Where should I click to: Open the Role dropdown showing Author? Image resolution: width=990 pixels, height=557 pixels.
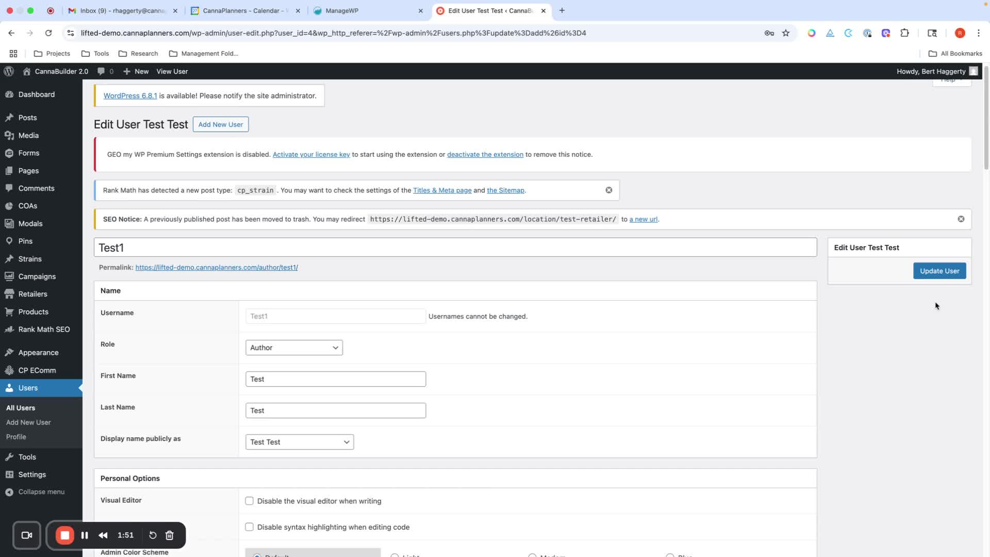pos(294,348)
